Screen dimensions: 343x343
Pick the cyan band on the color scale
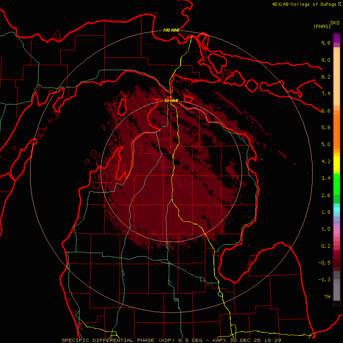(337, 210)
